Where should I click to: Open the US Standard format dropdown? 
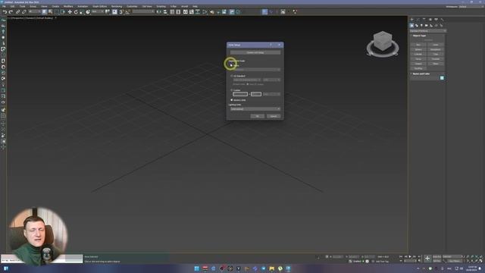[247, 80]
